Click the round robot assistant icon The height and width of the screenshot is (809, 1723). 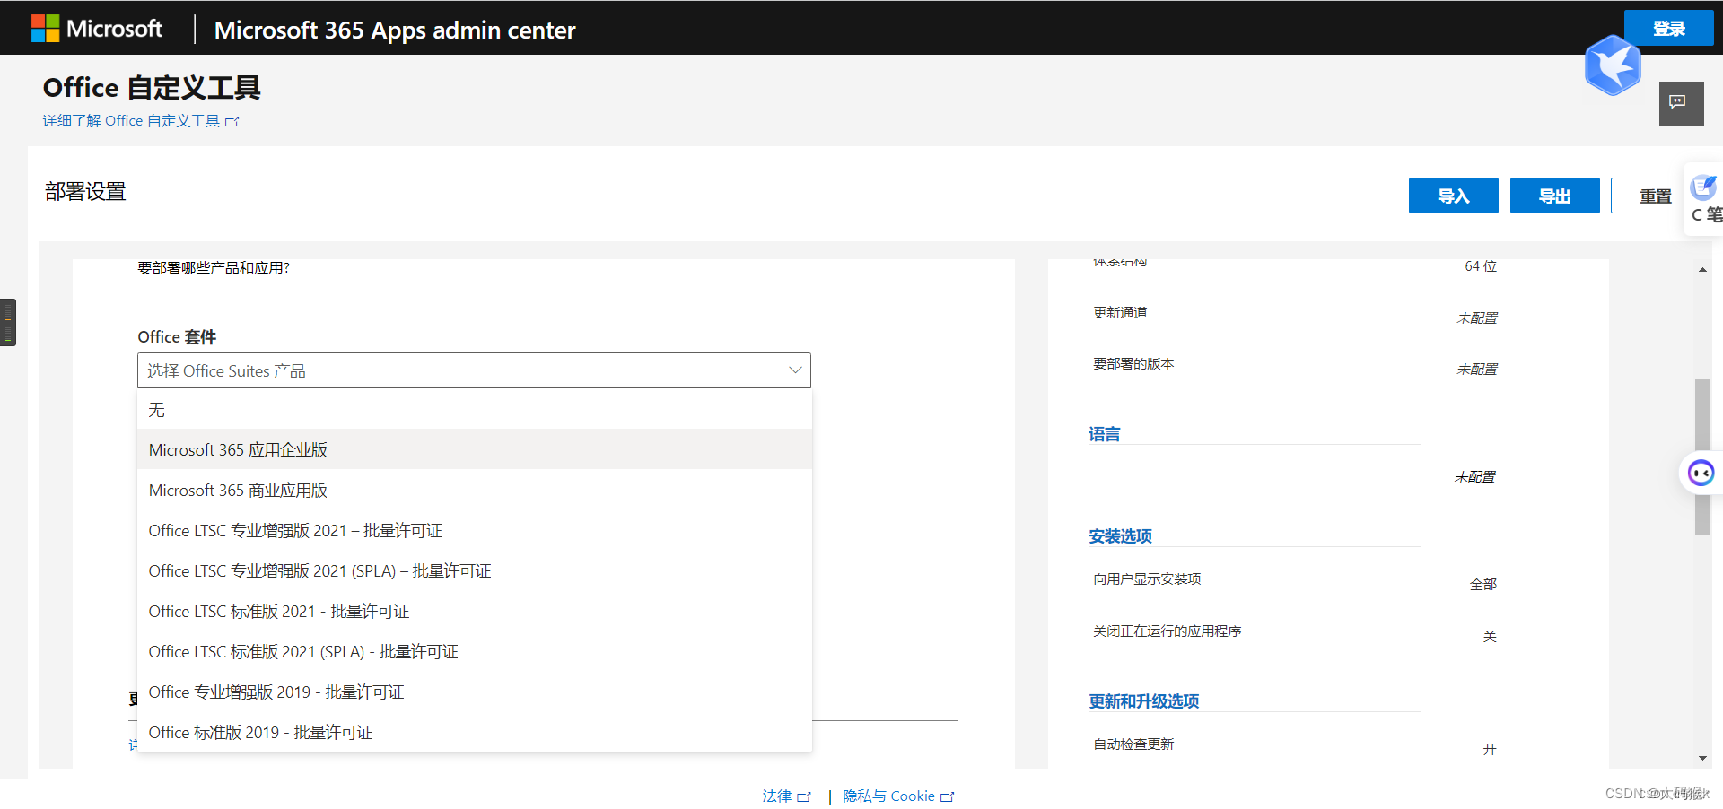pos(1701,473)
